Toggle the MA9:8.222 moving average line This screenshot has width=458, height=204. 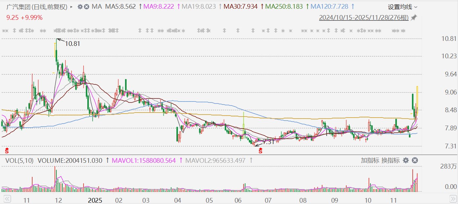[159, 7]
